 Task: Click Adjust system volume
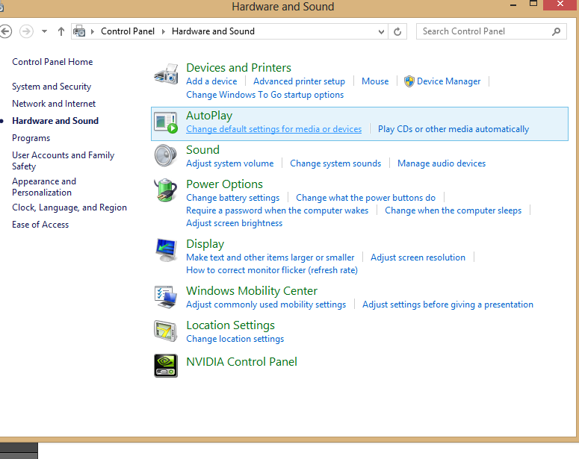point(229,163)
